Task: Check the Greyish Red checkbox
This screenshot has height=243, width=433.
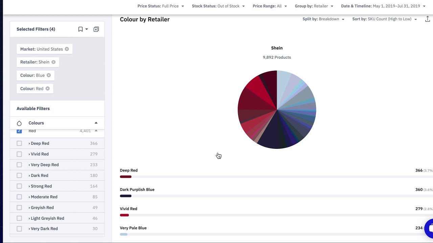Action: click(19, 208)
